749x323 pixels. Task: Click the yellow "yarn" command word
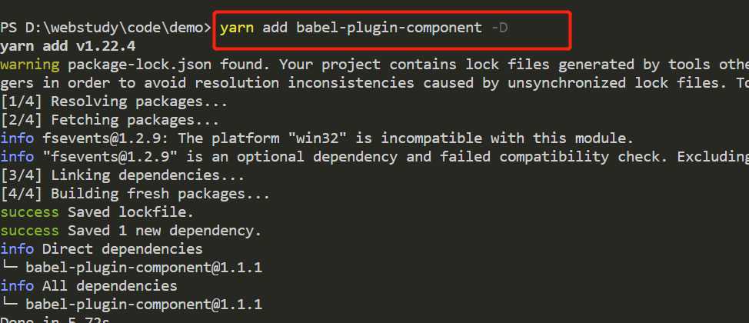236,28
